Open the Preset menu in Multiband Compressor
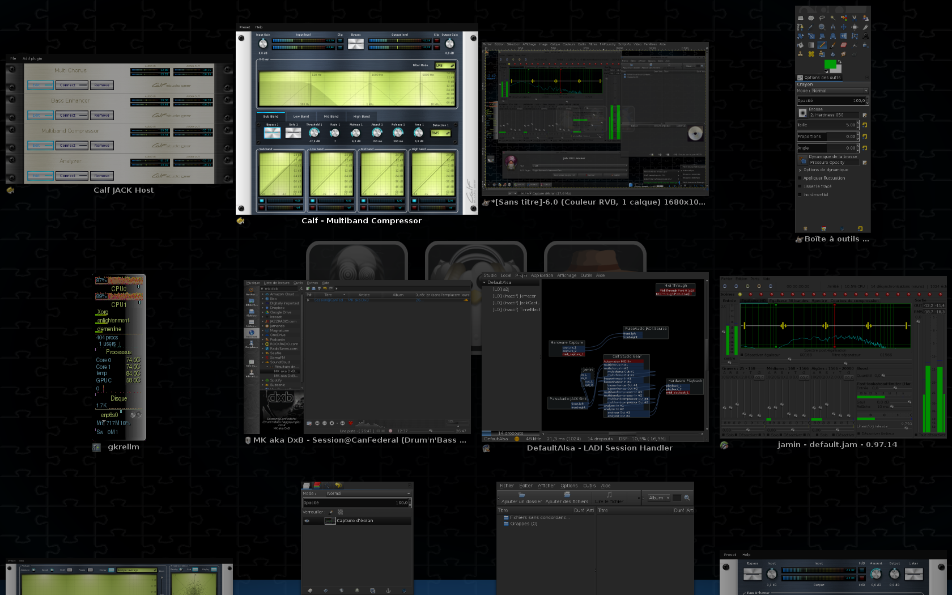This screenshot has height=595, width=952. (x=244, y=27)
